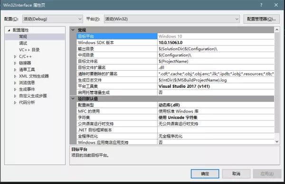Click the 应用(A) button
The image size is (285, 184).
267,174
